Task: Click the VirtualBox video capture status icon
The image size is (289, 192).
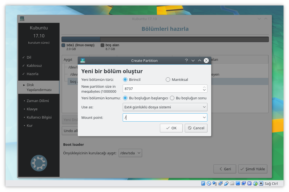Action: point(244,183)
